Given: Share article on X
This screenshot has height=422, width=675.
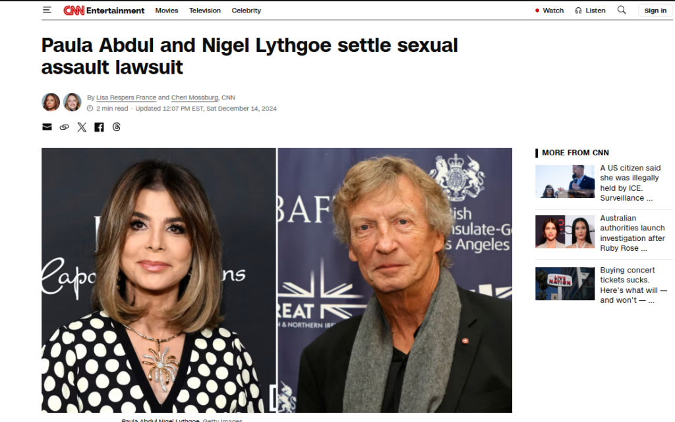Looking at the screenshot, I should [x=82, y=127].
